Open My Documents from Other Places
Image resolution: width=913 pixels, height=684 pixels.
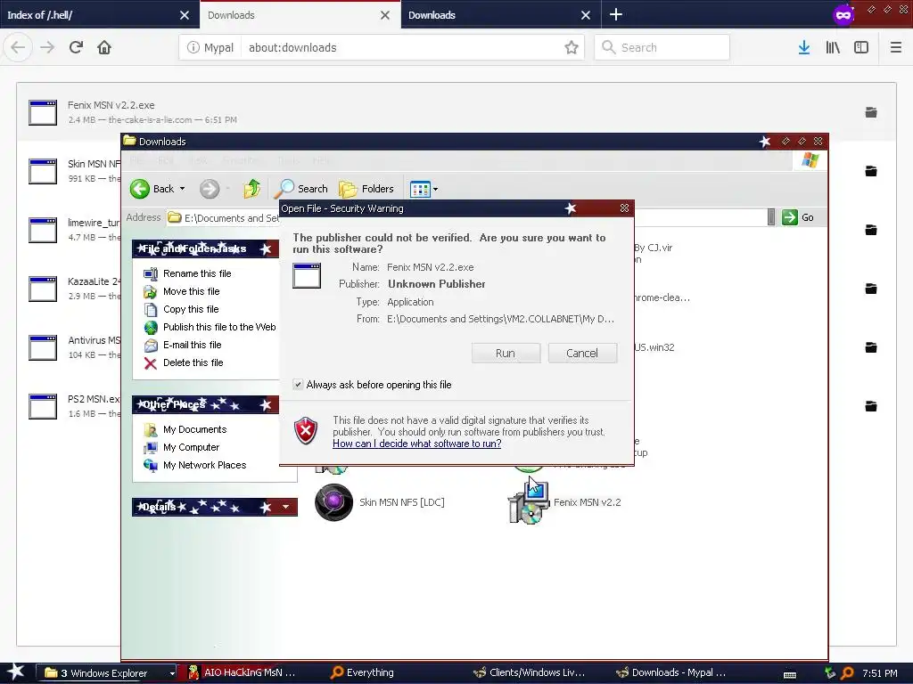click(x=194, y=429)
